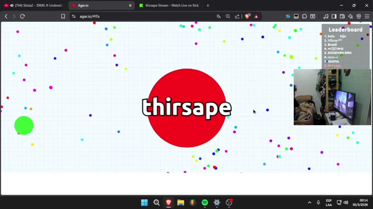Screen dimensions: 373x209
Task: Open Brave Rewards triangle icon
Action: click(256, 17)
